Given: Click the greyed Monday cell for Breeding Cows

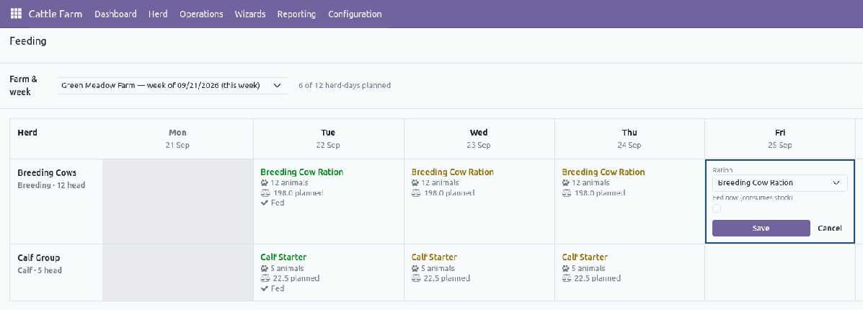Looking at the screenshot, I should tap(178, 202).
